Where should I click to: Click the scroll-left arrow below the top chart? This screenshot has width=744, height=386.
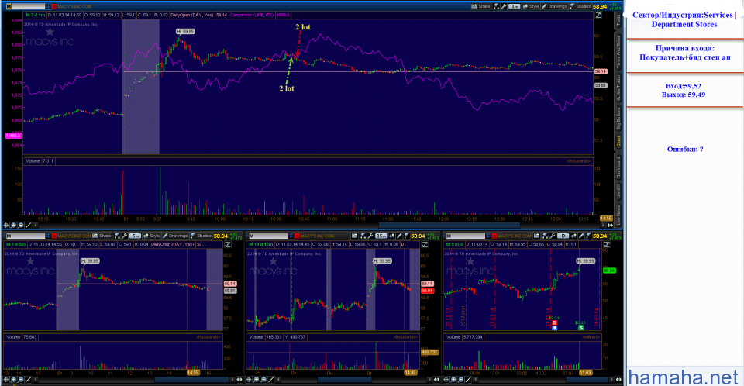[x=36, y=225]
